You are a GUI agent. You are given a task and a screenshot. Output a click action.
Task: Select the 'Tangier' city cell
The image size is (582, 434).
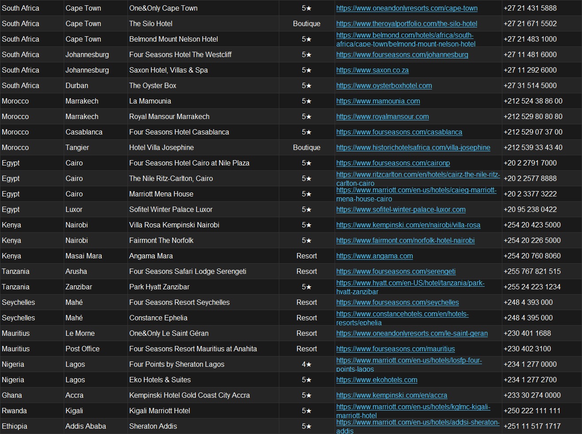pos(96,147)
